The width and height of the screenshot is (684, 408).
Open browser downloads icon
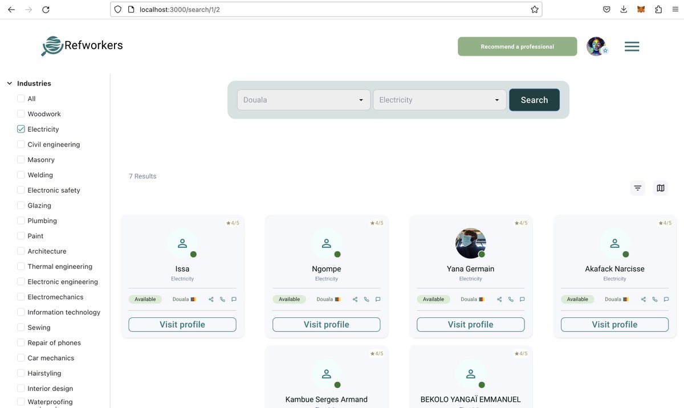click(624, 10)
